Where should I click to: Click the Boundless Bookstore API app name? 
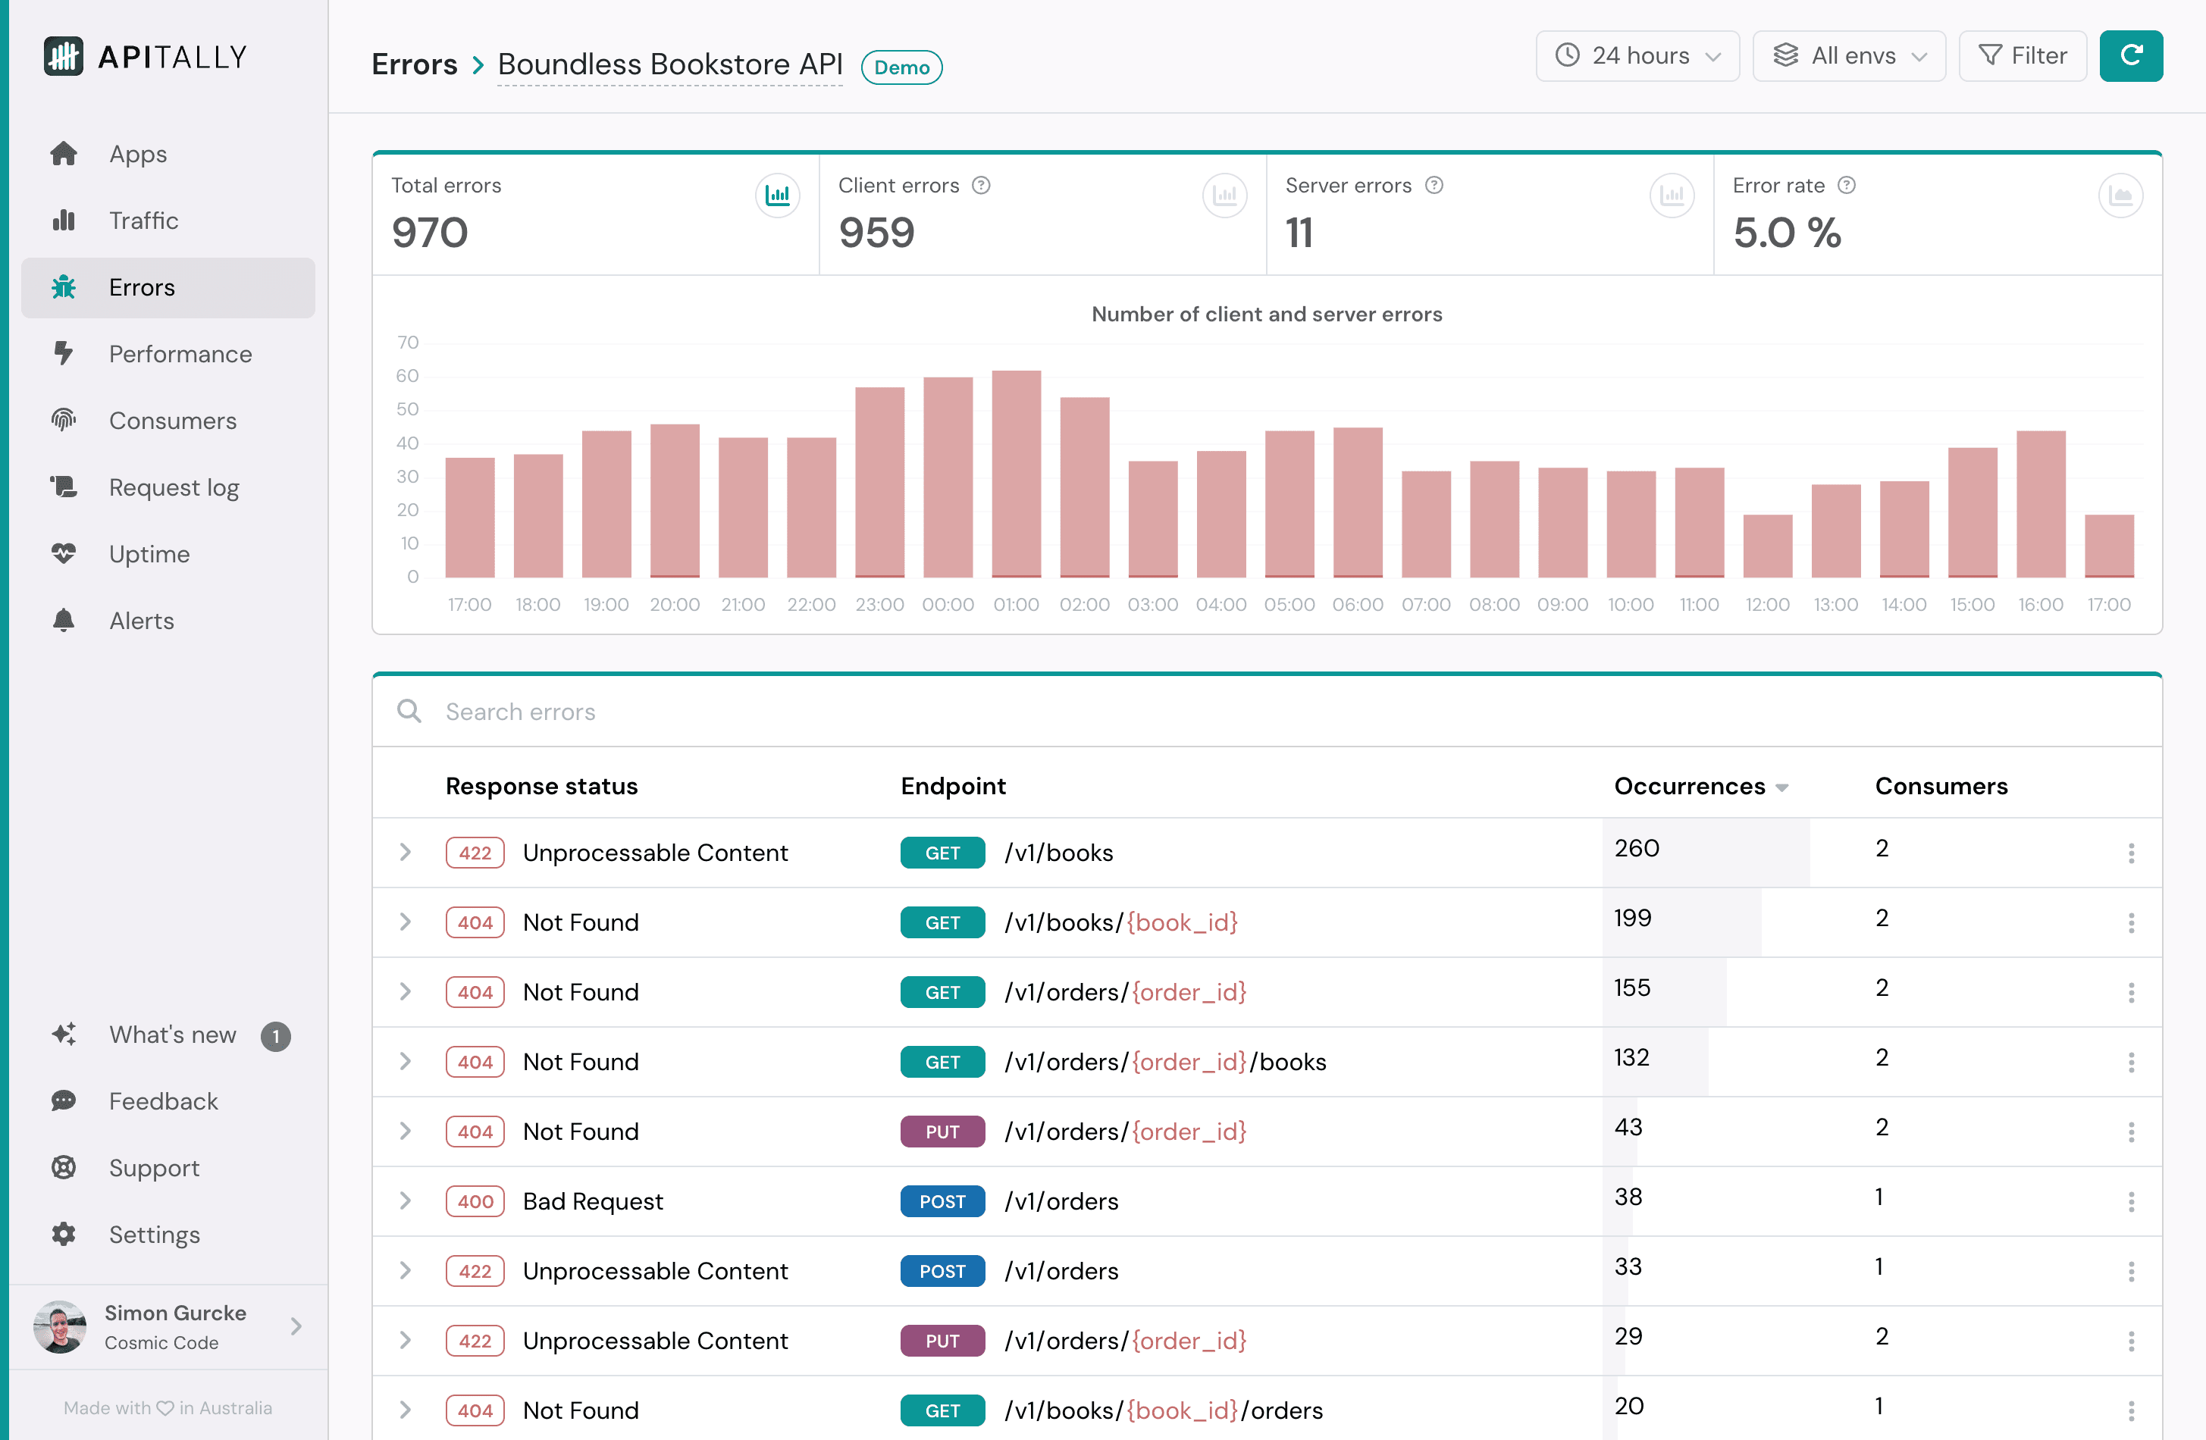coord(670,64)
